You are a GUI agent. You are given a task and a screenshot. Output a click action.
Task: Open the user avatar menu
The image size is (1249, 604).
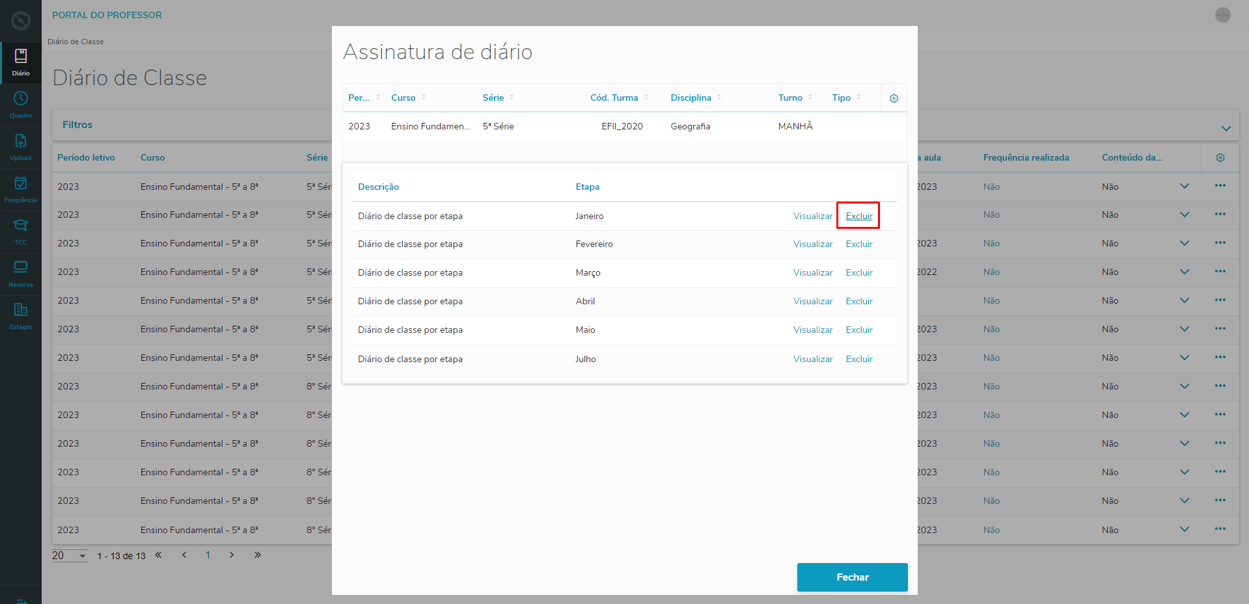click(x=1223, y=15)
